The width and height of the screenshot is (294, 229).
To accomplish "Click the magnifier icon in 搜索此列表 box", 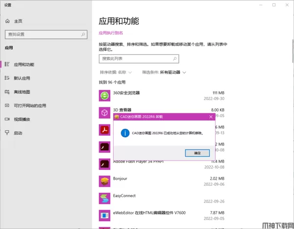I will point(175,59).
